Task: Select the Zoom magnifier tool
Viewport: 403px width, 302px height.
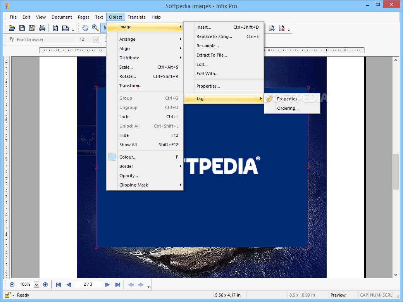Action: pos(95,28)
